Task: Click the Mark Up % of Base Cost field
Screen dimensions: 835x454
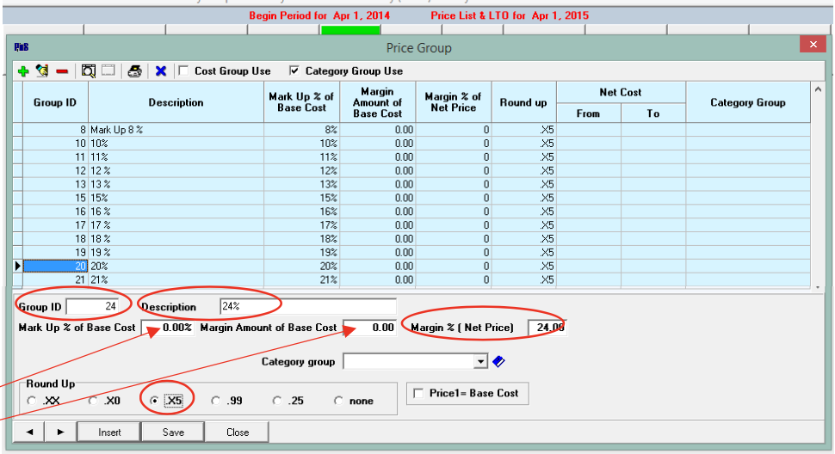Action: click(x=167, y=328)
